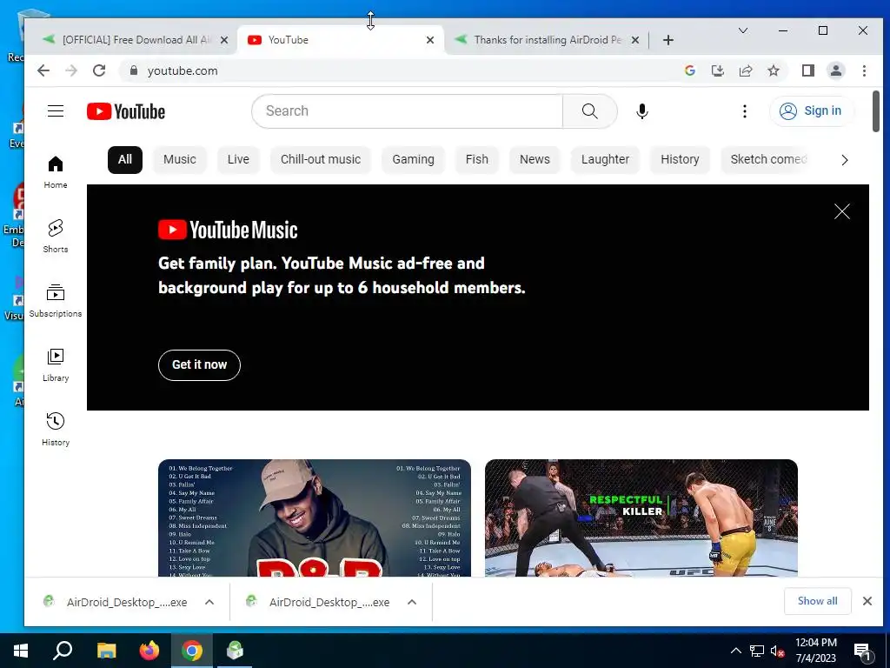890x668 pixels.
Task: Open the tab search chevron
Action: [743, 30]
